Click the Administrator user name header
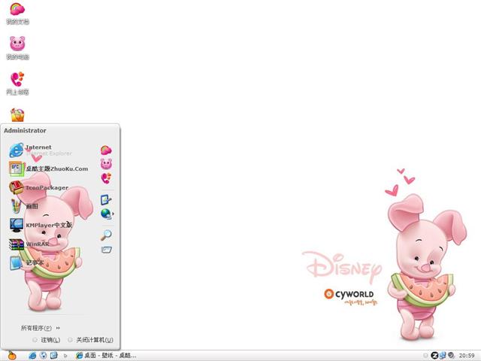Image resolution: width=481 pixels, height=361 pixels. pos(25,130)
